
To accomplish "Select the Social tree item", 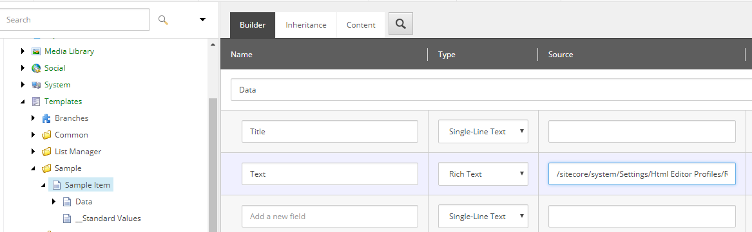I will (55, 68).
